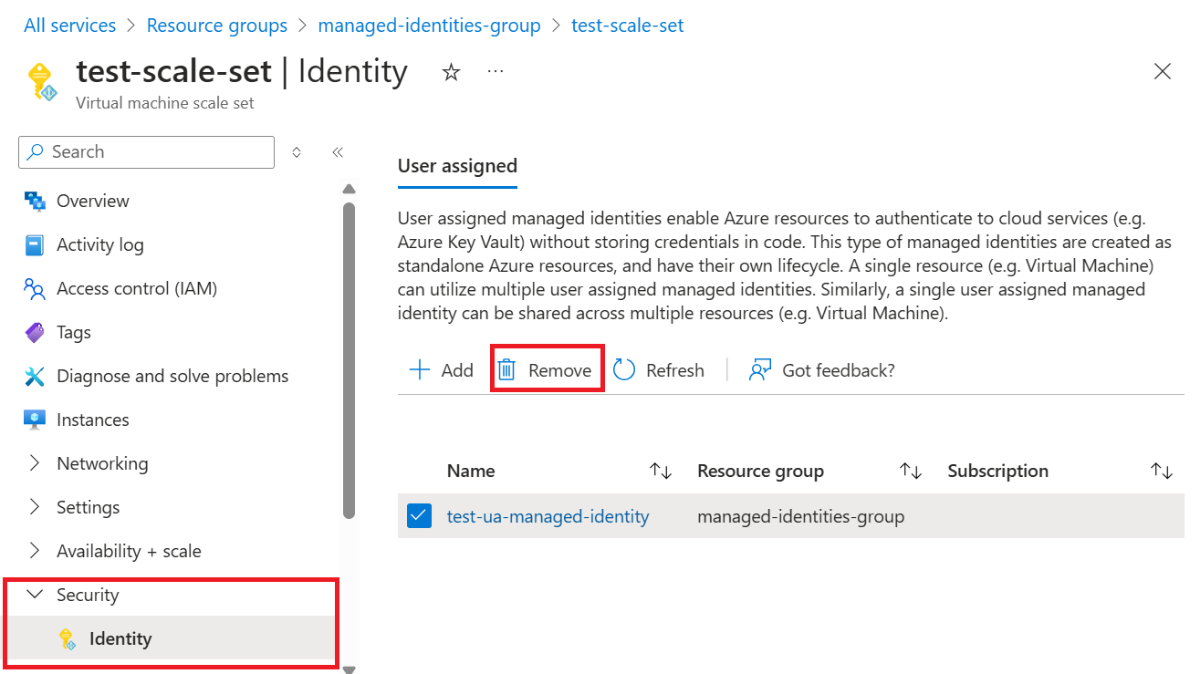Viewport: 1200px width, 674px height.
Task: Click inside the sidebar Search field
Action: pos(146,151)
